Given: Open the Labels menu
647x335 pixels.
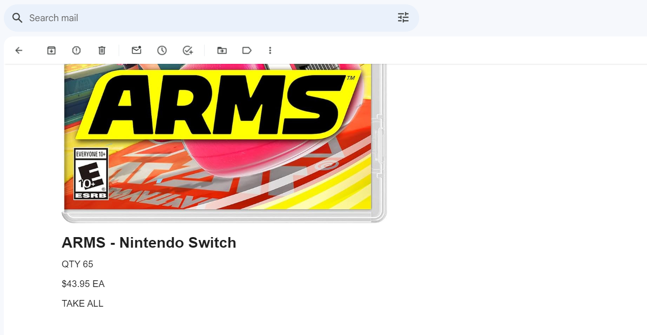Looking at the screenshot, I should (247, 50).
